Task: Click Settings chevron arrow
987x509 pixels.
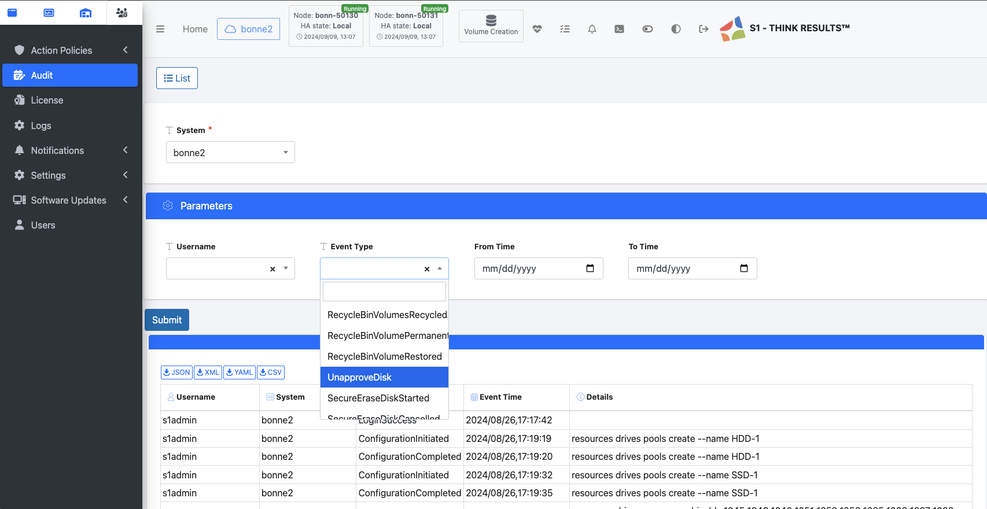Action: [x=126, y=175]
